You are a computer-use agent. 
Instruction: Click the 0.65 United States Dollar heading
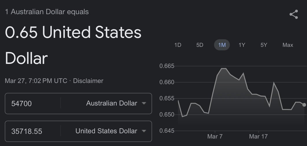[x=73, y=45]
